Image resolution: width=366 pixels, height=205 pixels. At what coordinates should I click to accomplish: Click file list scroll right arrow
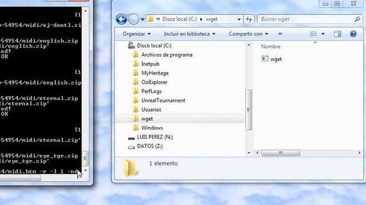[360, 153]
